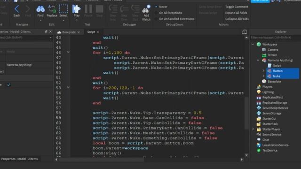The height and width of the screenshot is (169, 301).
Task: Select Terrain in Explorer
Action: [272, 55]
